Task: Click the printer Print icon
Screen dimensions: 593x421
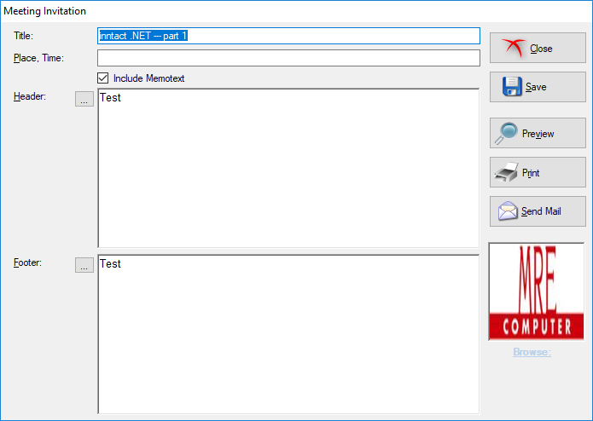Action: 506,172
